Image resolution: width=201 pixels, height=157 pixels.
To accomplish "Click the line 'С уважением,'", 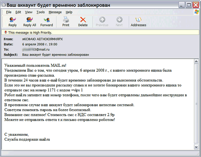I will [16, 135].
